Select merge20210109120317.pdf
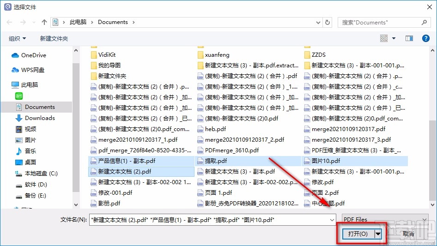This screenshot has width=437, height=246. click(345, 129)
